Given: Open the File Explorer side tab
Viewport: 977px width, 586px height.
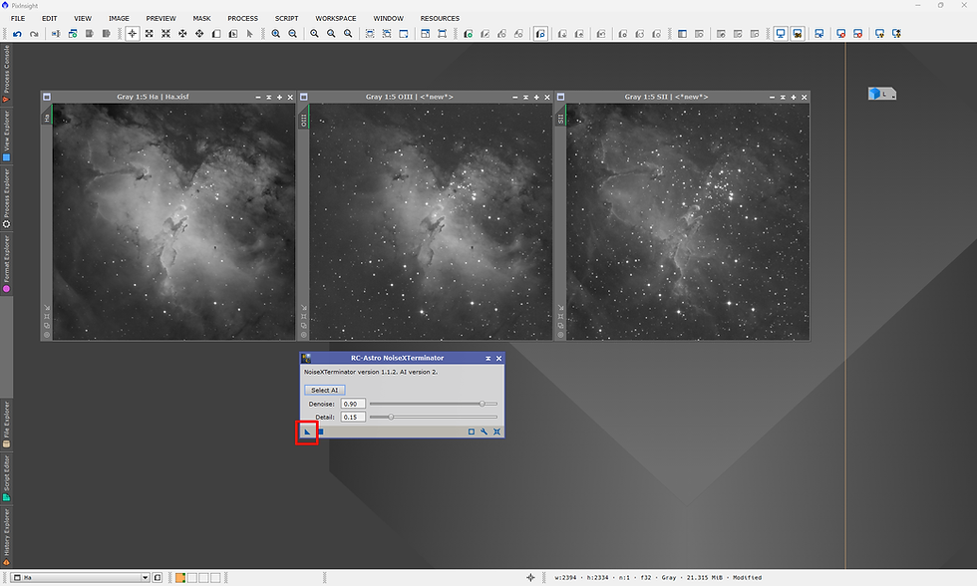Looking at the screenshot, I should pos(6,424).
